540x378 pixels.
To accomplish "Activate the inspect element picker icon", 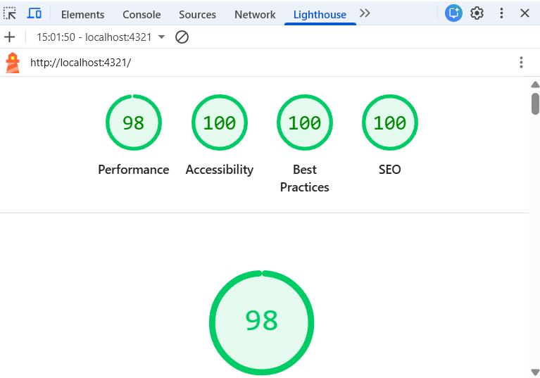I will point(10,14).
